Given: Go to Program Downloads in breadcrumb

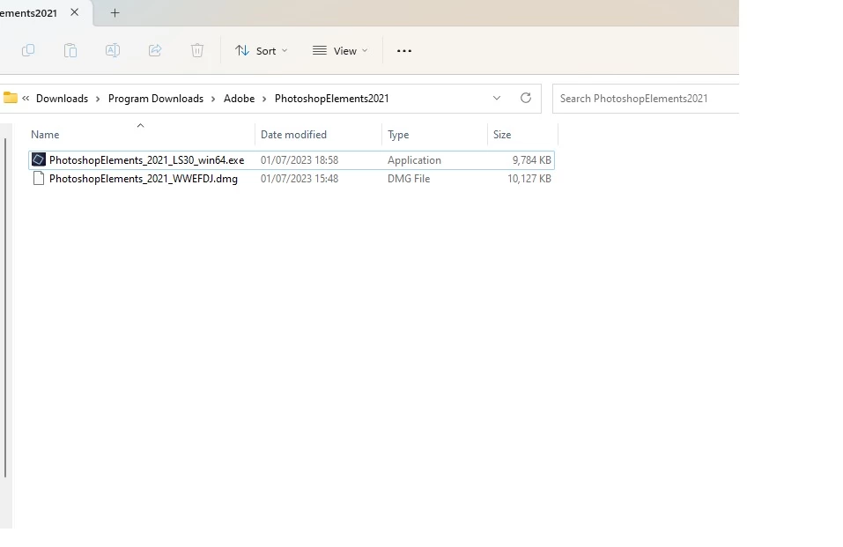Looking at the screenshot, I should [156, 99].
